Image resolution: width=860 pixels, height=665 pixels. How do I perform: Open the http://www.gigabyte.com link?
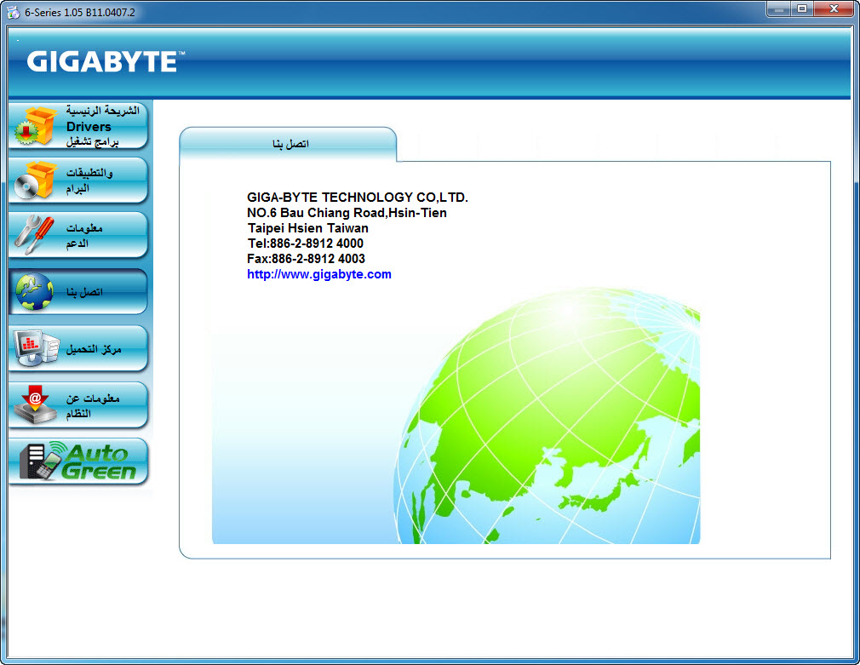tap(319, 274)
